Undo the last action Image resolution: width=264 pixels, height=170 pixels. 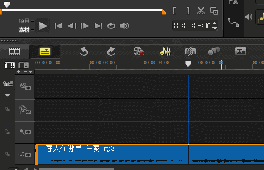click(x=84, y=51)
